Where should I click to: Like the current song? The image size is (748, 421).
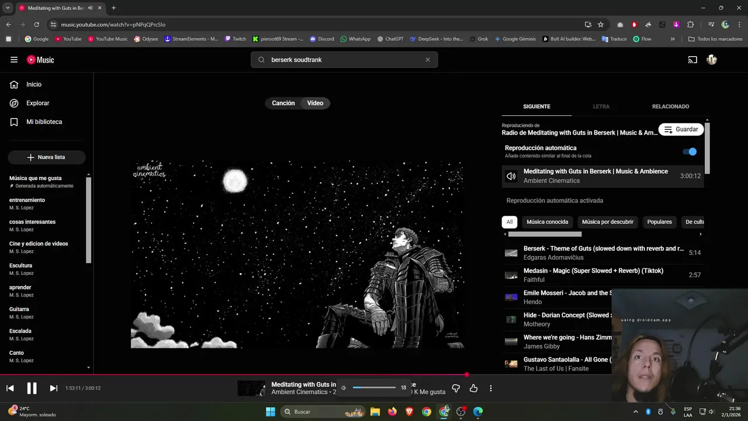pyautogui.click(x=473, y=388)
